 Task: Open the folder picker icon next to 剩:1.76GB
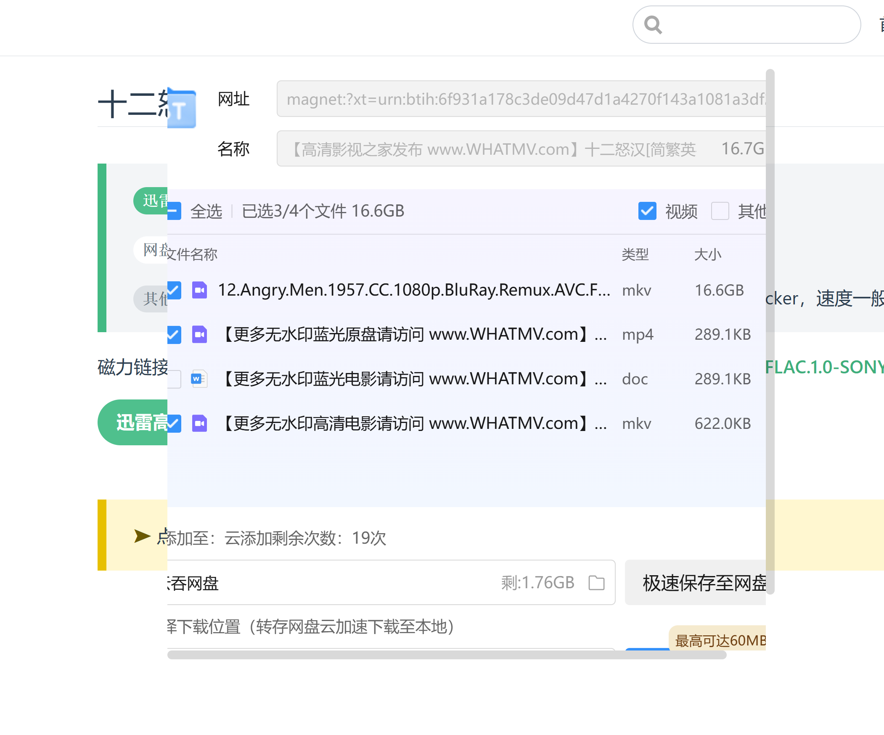pos(596,583)
